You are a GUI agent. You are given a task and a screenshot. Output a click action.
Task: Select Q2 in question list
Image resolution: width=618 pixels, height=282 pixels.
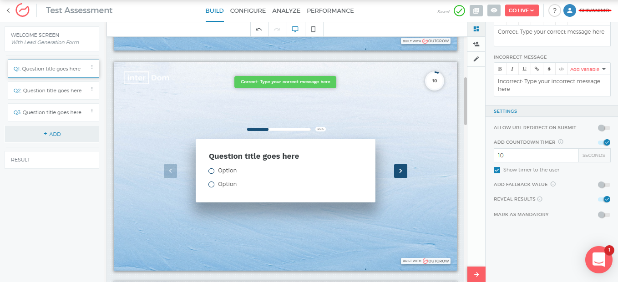53,91
